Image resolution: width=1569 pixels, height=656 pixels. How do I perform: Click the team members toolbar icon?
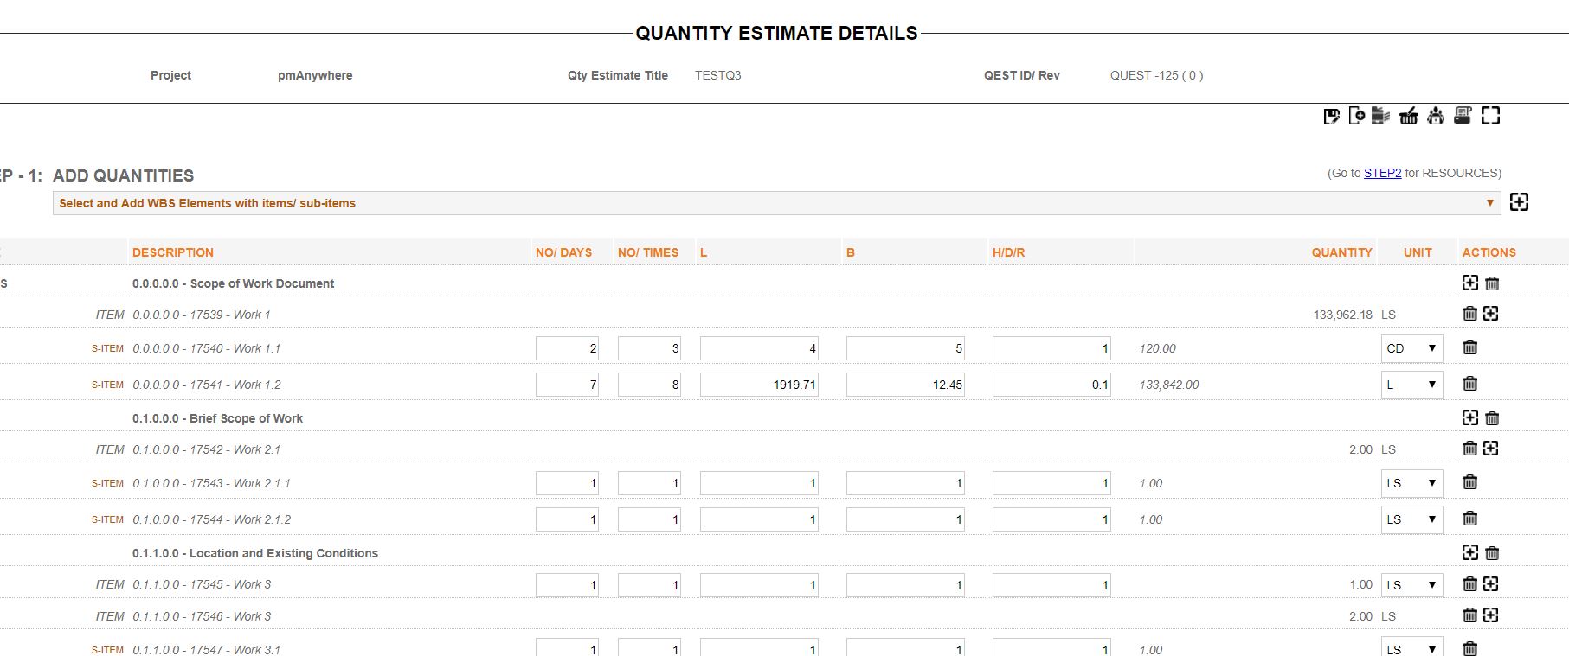(1436, 116)
